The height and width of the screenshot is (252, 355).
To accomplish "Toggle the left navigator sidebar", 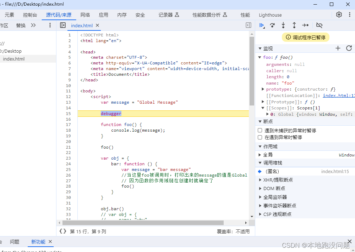I will click(63, 25).
